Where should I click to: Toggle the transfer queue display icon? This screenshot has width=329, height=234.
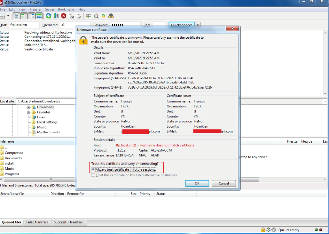(39, 16)
